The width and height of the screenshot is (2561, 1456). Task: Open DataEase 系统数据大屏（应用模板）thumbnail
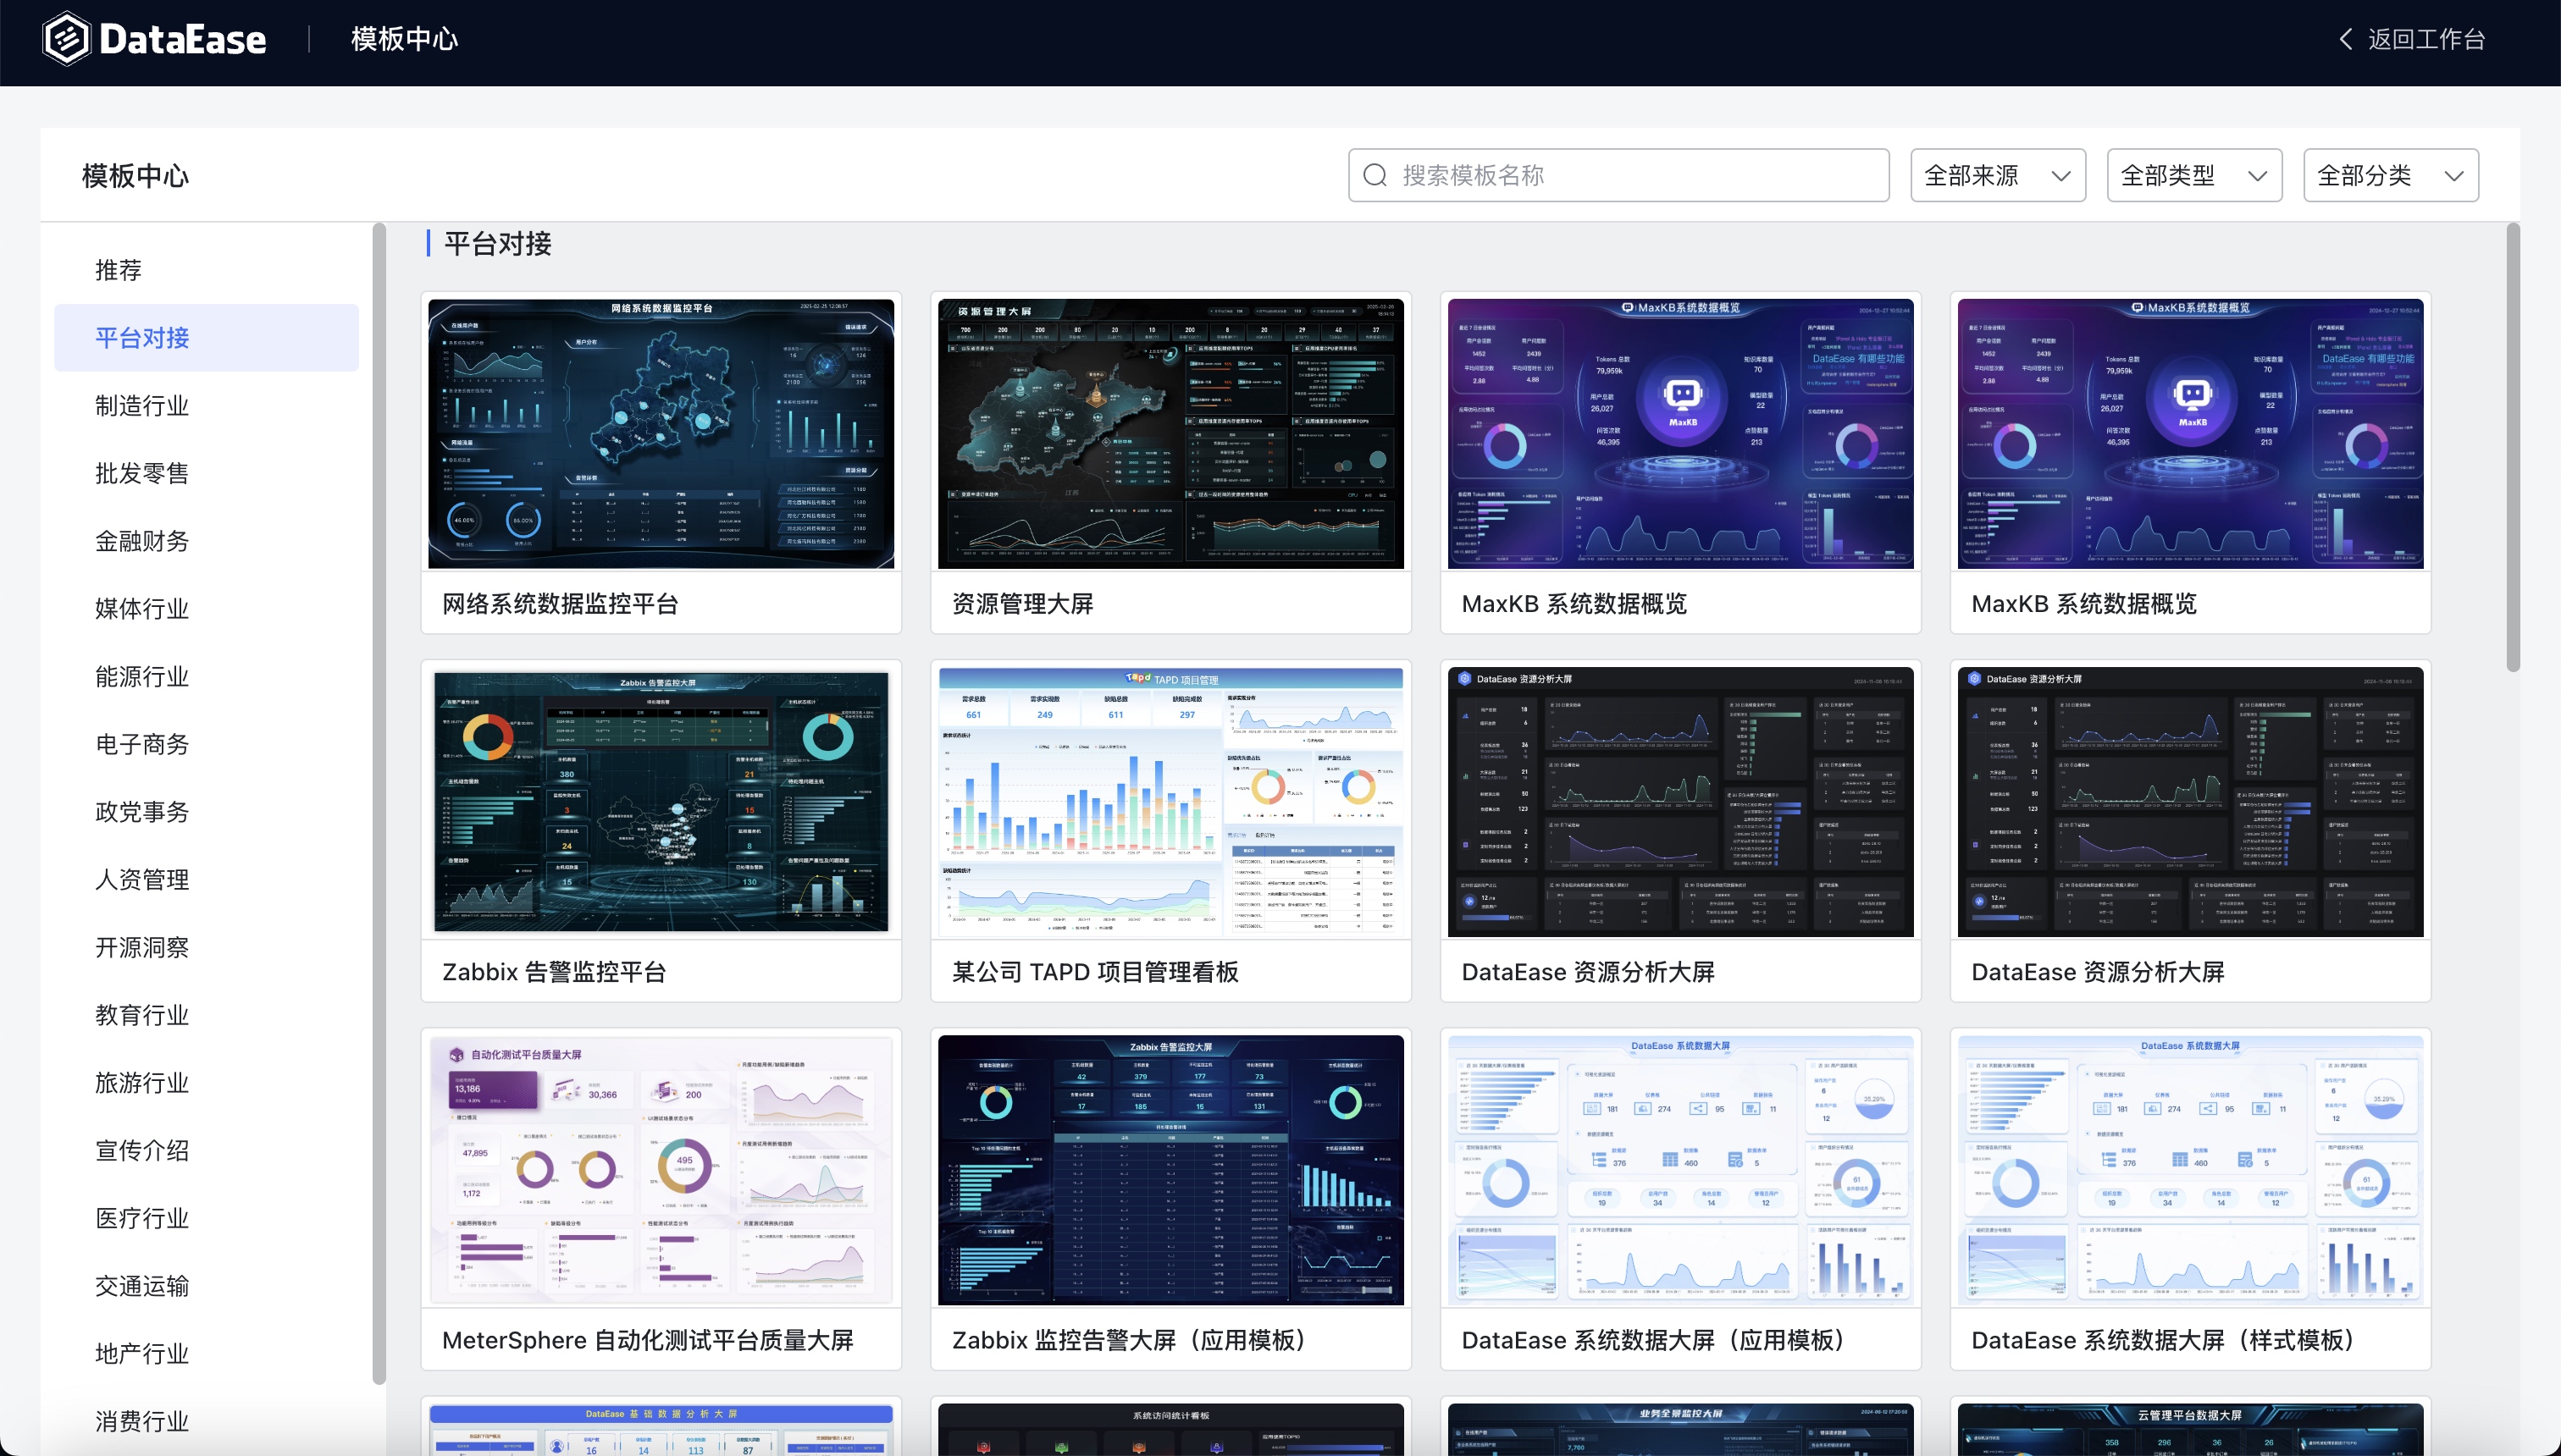(x=1680, y=1170)
